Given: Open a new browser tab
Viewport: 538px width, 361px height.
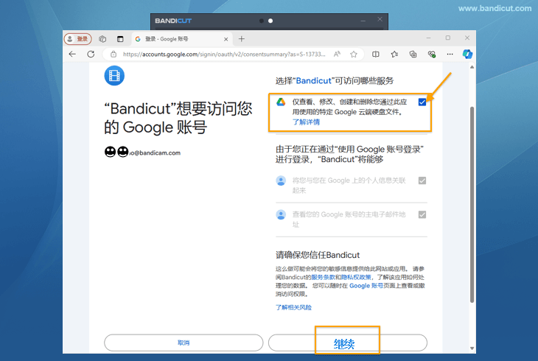Looking at the screenshot, I should (242, 39).
